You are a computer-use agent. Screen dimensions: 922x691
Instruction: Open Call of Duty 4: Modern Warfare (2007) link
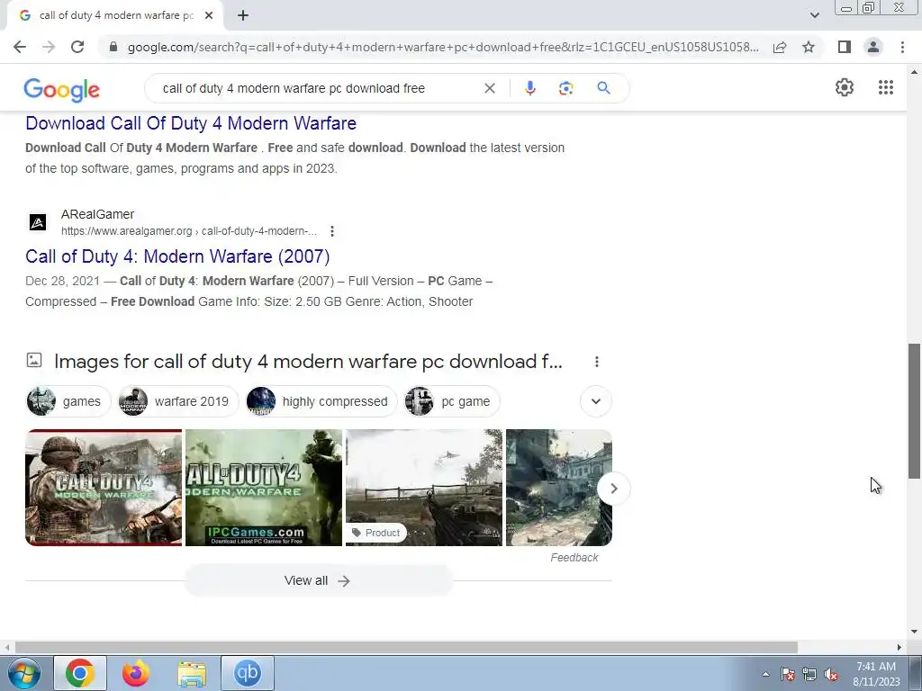coord(177,256)
